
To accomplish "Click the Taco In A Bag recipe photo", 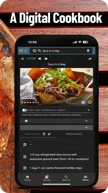I will point(56,87).
